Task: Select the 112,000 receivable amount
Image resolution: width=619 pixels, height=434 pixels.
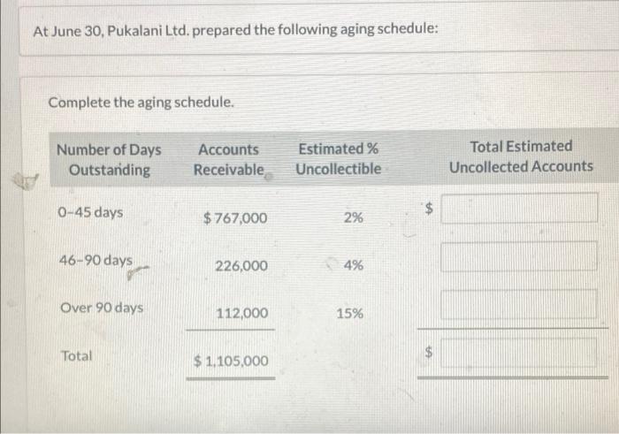Action: pos(241,313)
